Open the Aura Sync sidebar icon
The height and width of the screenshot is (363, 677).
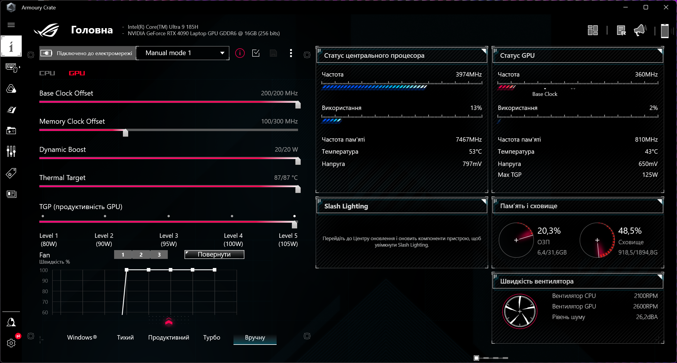click(x=11, y=89)
